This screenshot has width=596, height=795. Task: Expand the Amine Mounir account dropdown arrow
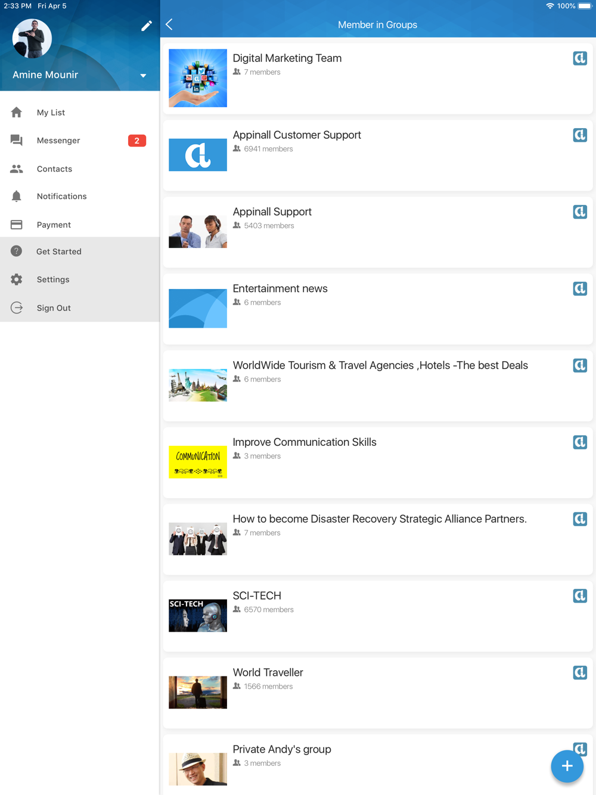143,76
